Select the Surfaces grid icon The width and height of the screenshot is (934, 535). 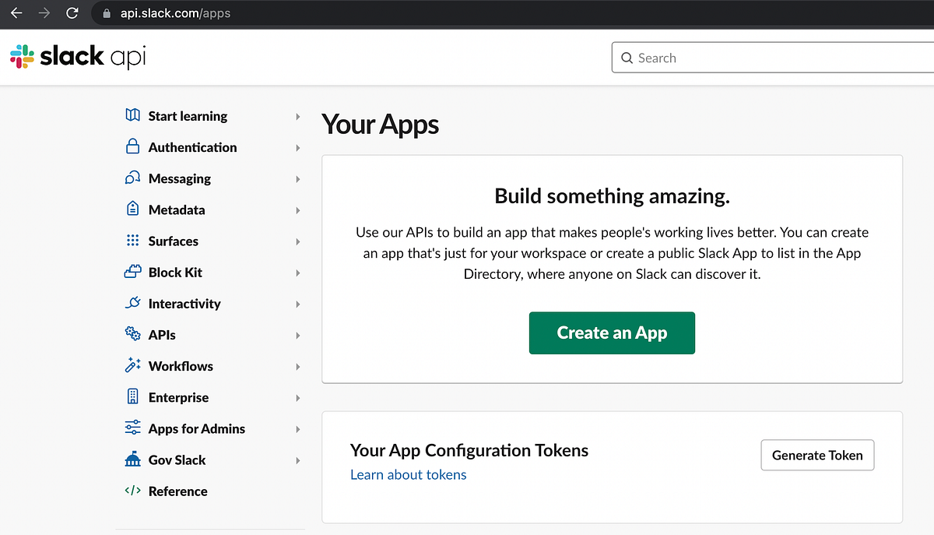coord(132,241)
